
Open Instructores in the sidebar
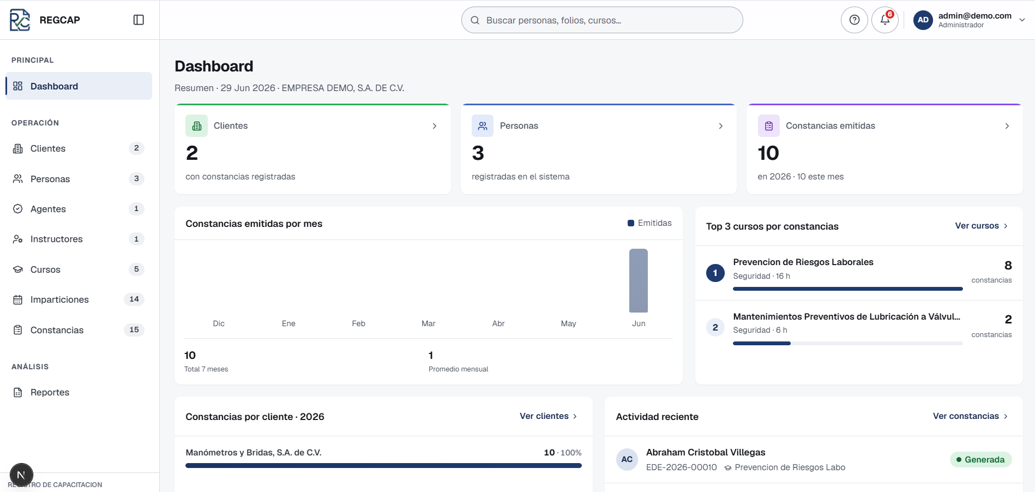(79, 239)
